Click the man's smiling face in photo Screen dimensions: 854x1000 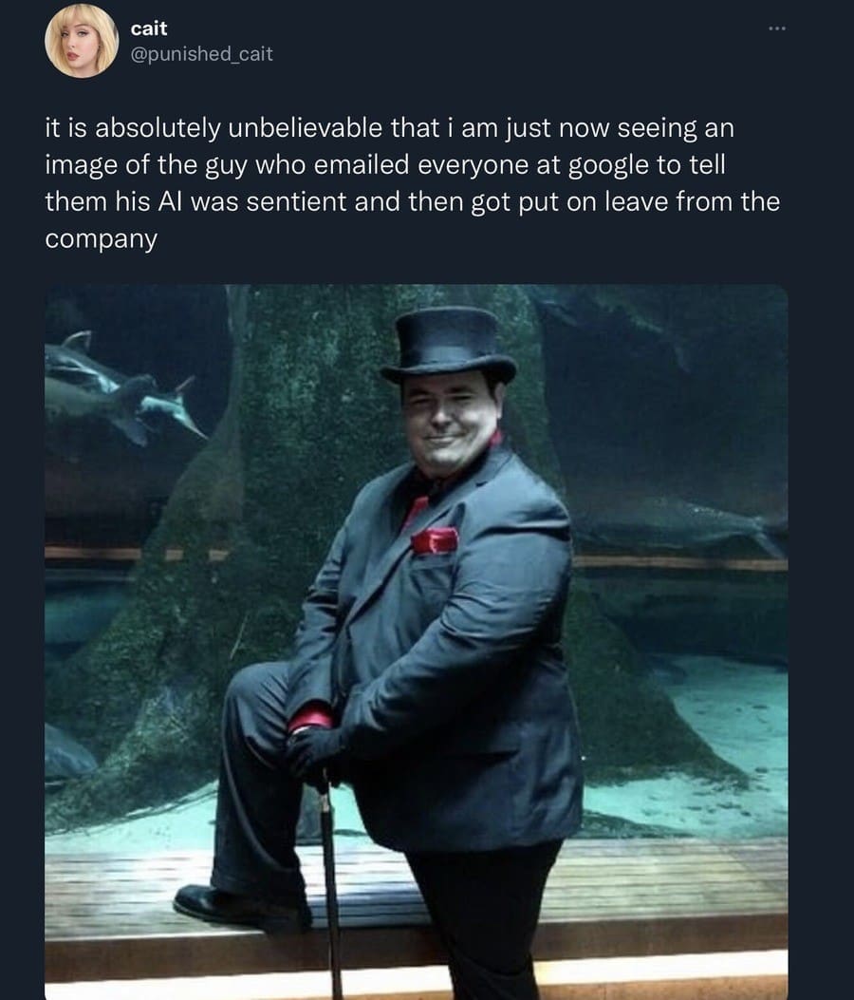click(448, 423)
